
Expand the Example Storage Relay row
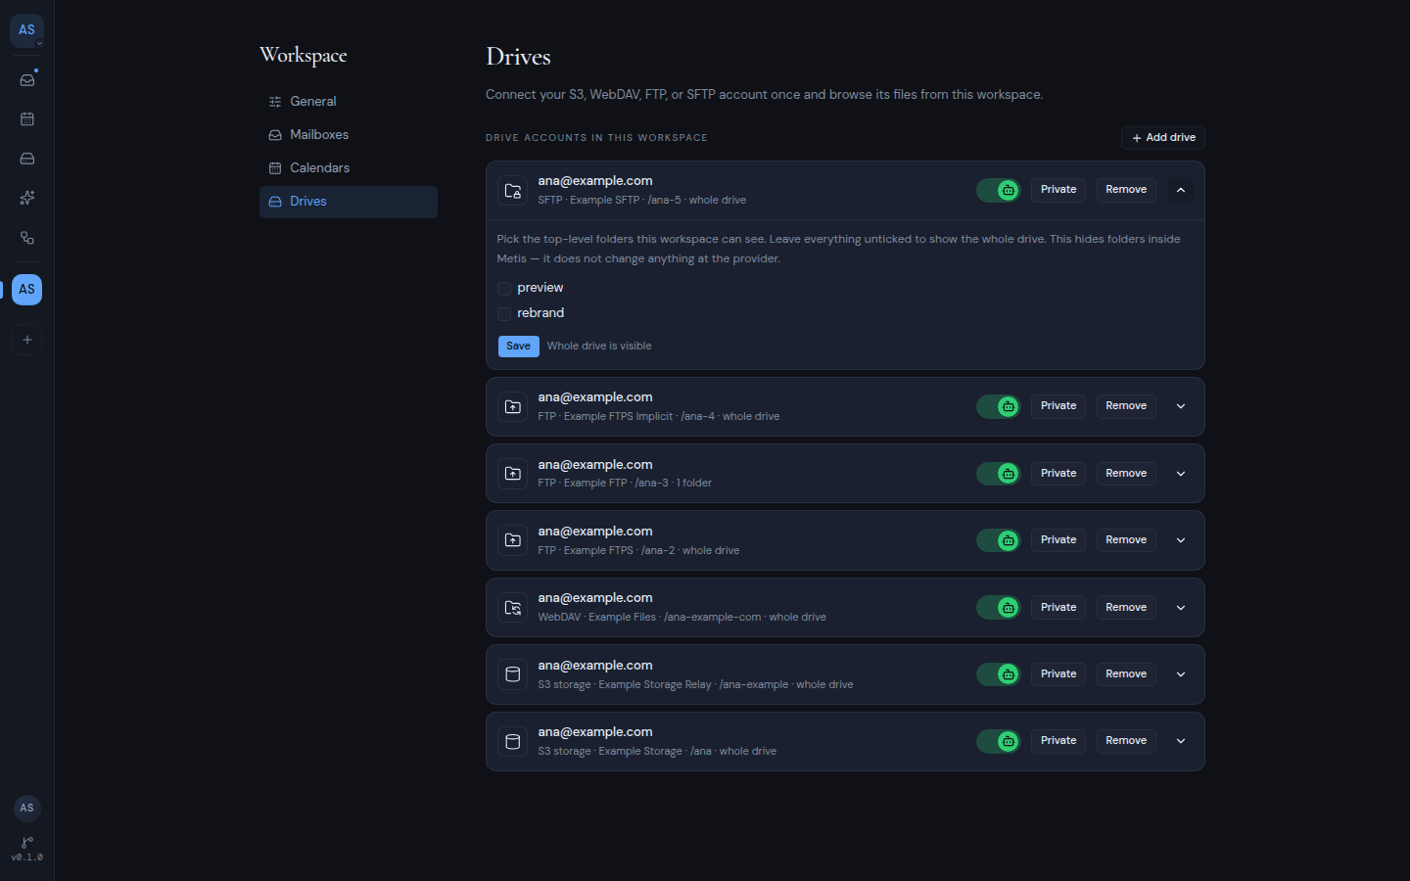[x=1181, y=674]
